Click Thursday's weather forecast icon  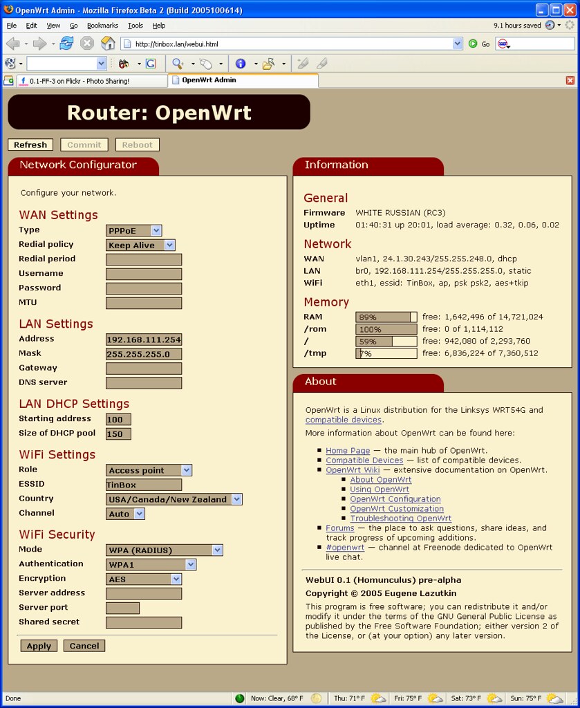click(377, 698)
